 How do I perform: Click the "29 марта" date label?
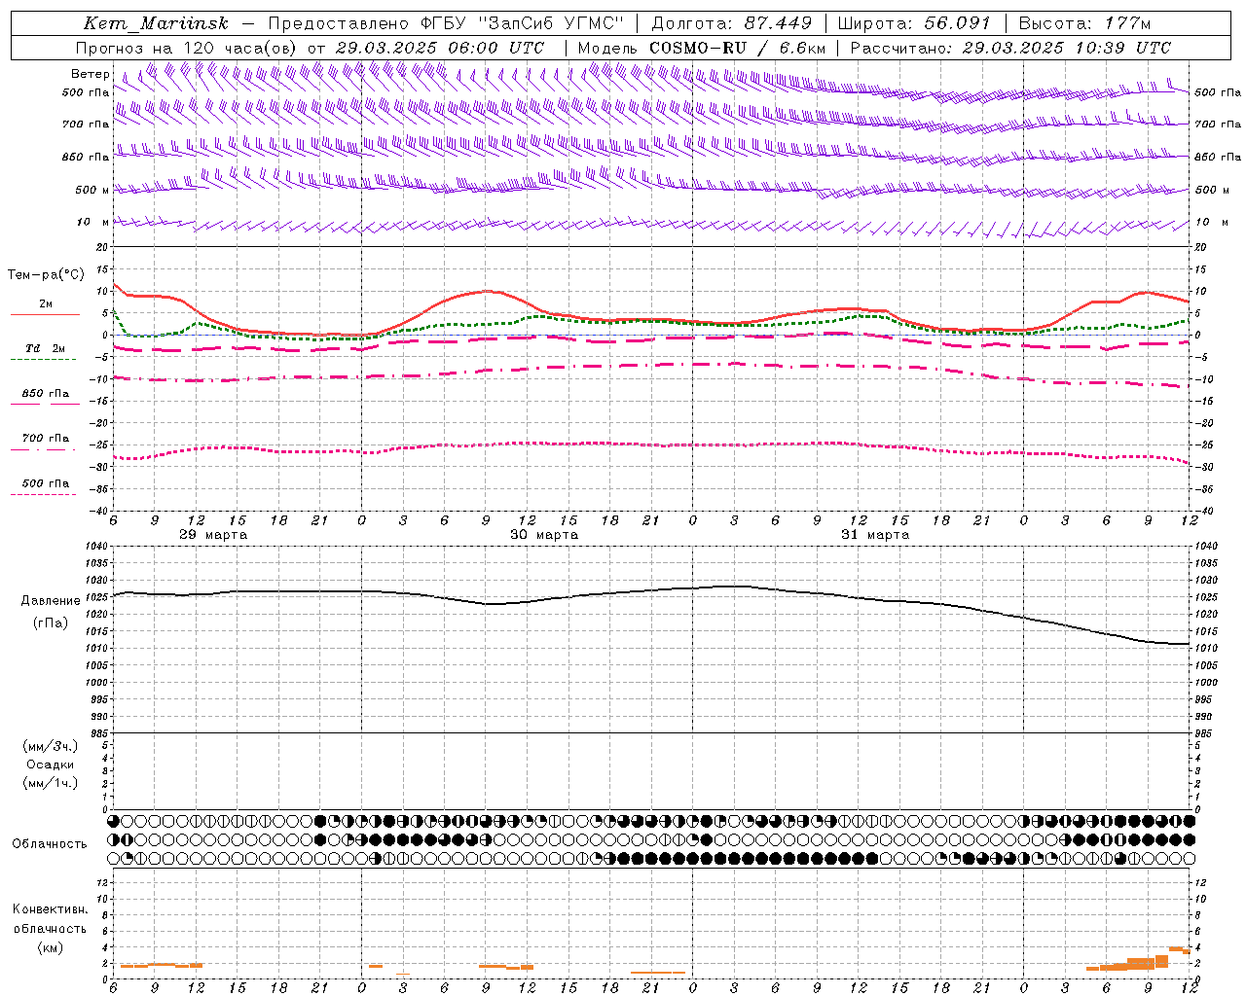tap(214, 535)
